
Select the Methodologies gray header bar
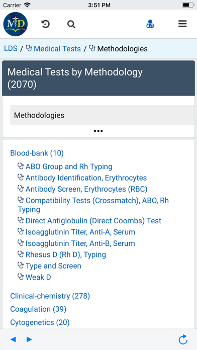[x=102, y=115]
